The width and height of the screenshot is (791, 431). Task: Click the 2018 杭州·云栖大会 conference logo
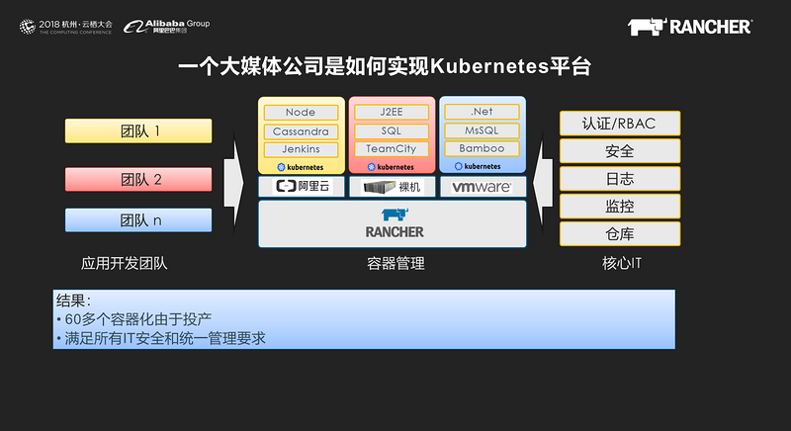pos(65,27)
